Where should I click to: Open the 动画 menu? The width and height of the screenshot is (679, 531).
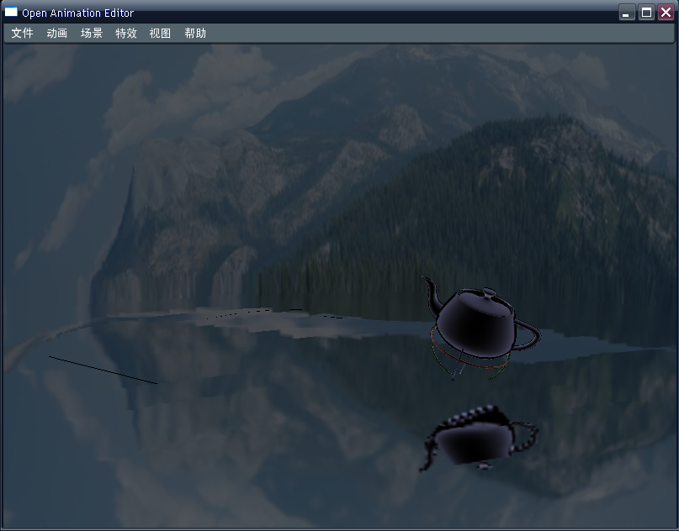click(56, 34)
